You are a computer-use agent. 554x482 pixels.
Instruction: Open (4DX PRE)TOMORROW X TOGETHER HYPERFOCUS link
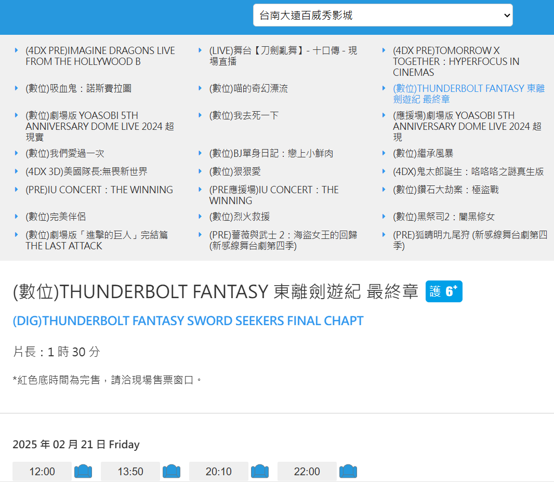coord(456,61)
